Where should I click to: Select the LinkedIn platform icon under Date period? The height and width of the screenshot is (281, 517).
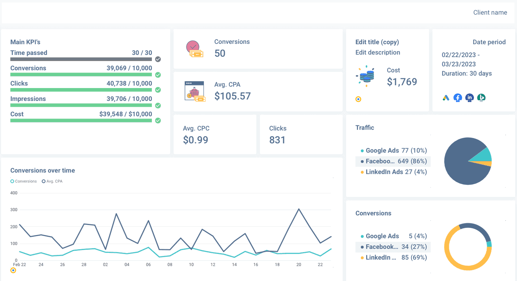pos(470,97)
